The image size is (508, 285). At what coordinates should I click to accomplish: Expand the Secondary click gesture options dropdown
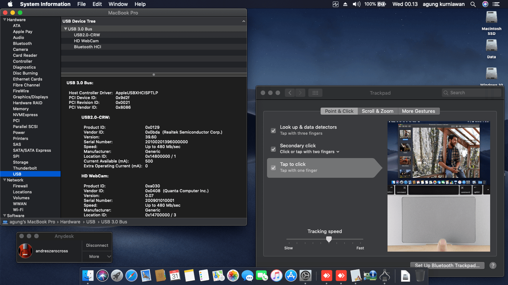click(x=338, y=152)
